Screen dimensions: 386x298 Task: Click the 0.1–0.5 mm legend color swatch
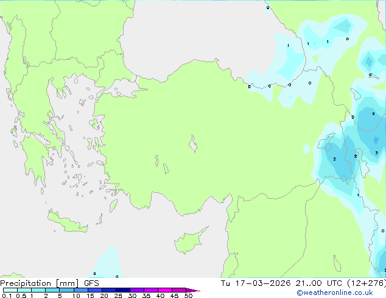tap(10, 290)
